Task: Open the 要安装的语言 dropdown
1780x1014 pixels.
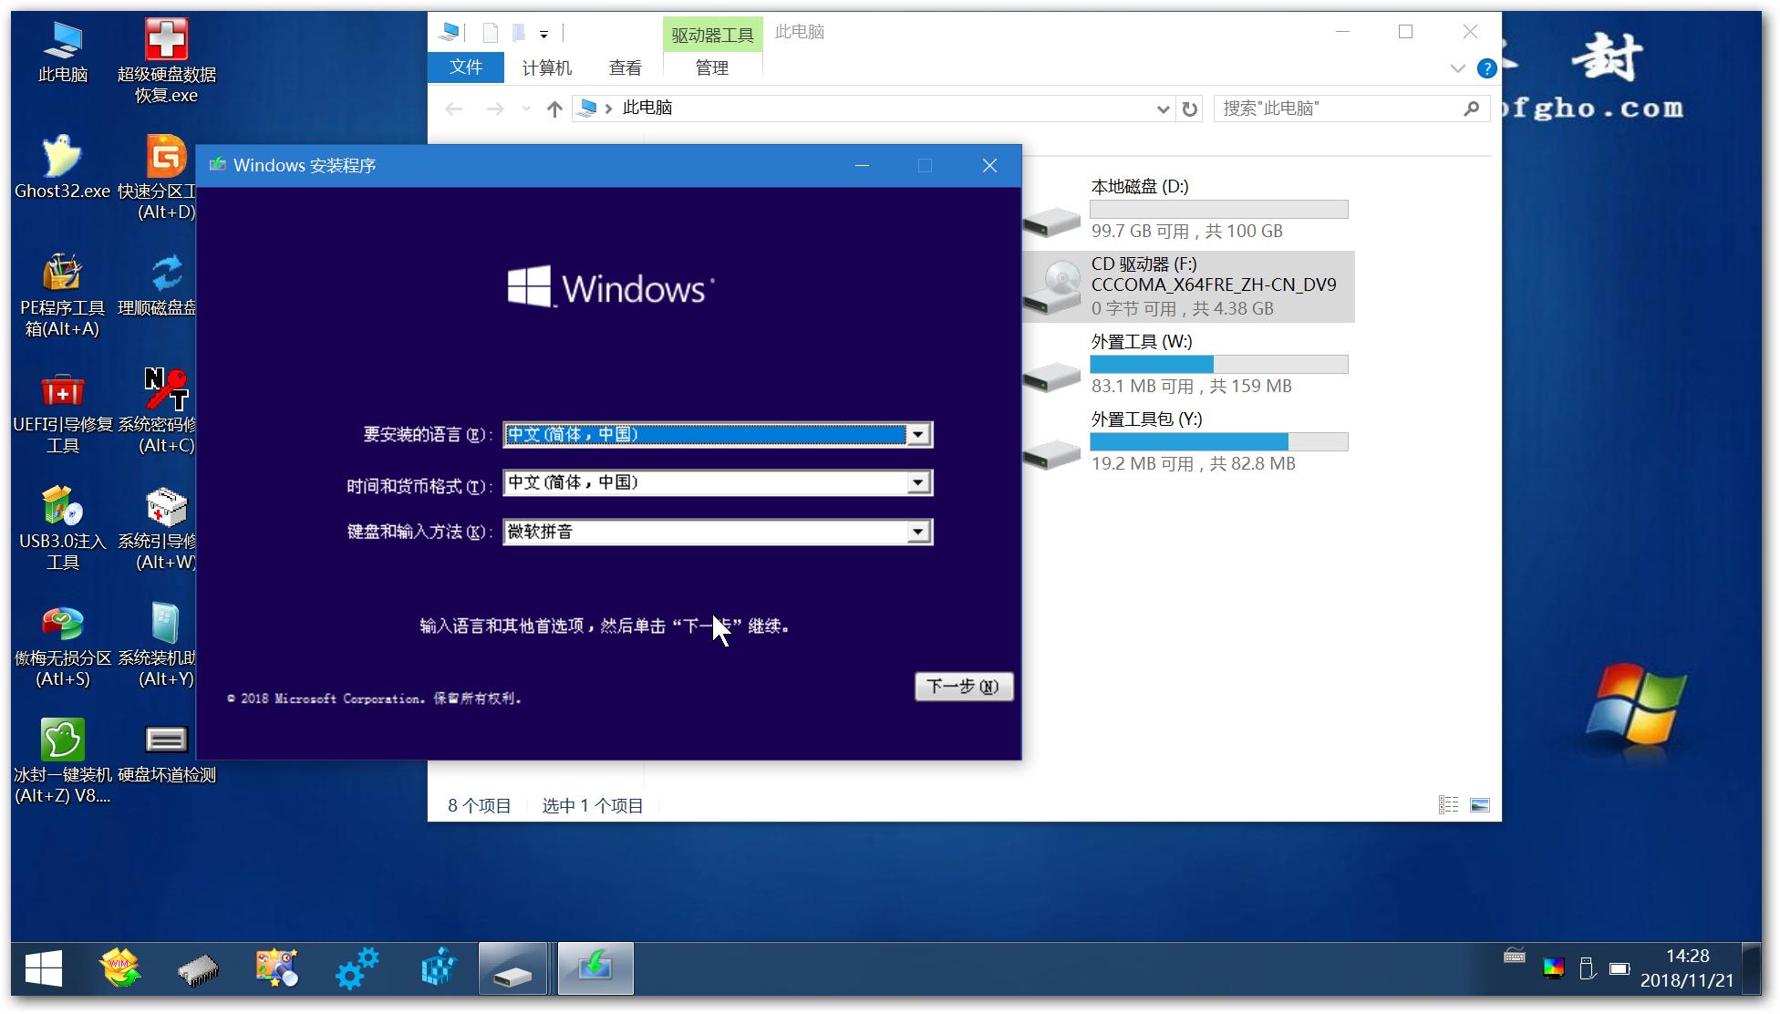Action: [x=918, y=435]
